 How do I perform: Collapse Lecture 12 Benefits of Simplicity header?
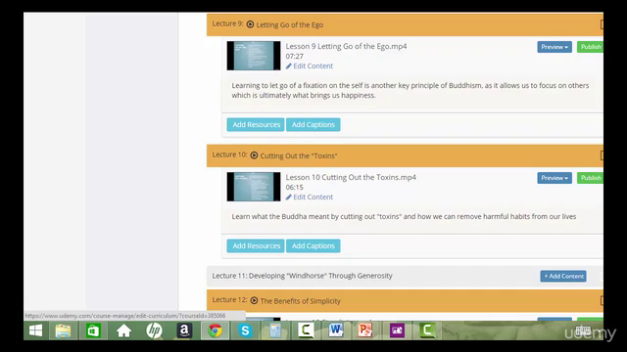[405, 300]
